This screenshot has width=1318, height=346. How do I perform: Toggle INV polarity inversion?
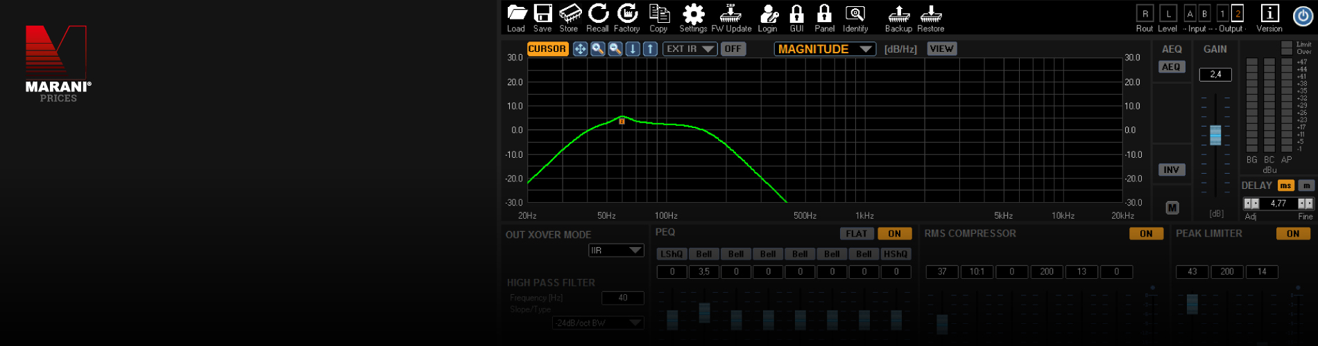tap(1171, 170)
